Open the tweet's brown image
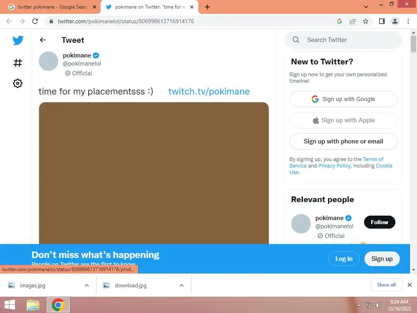The width and height of the screenshot is (417, 313). coord(154,173)
